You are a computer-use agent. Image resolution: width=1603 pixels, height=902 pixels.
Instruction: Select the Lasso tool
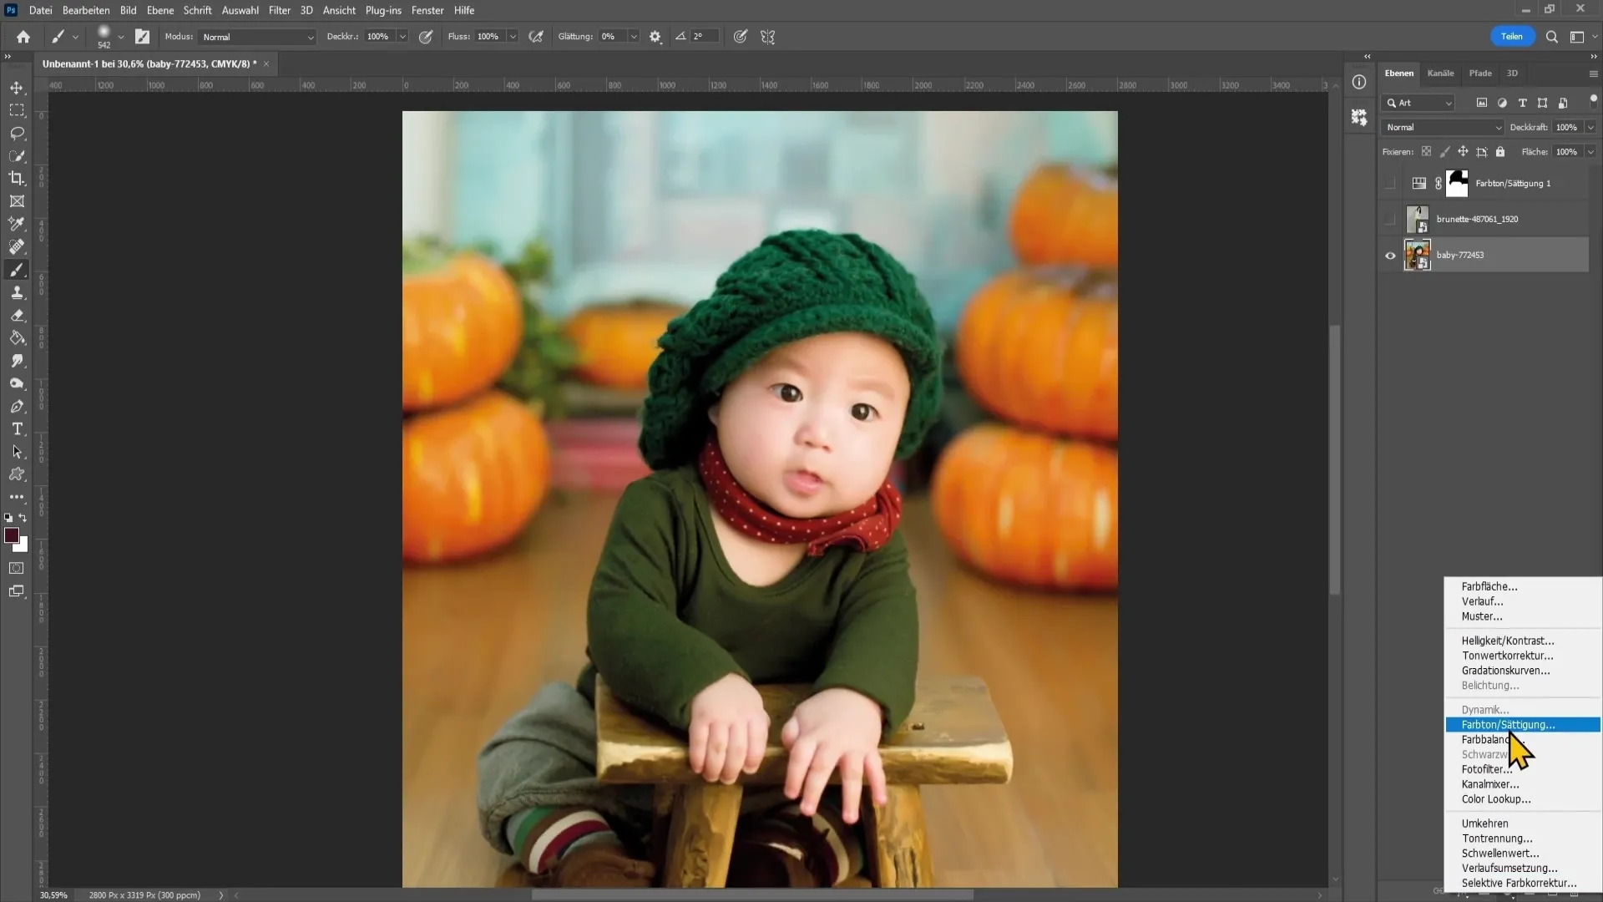17,132
